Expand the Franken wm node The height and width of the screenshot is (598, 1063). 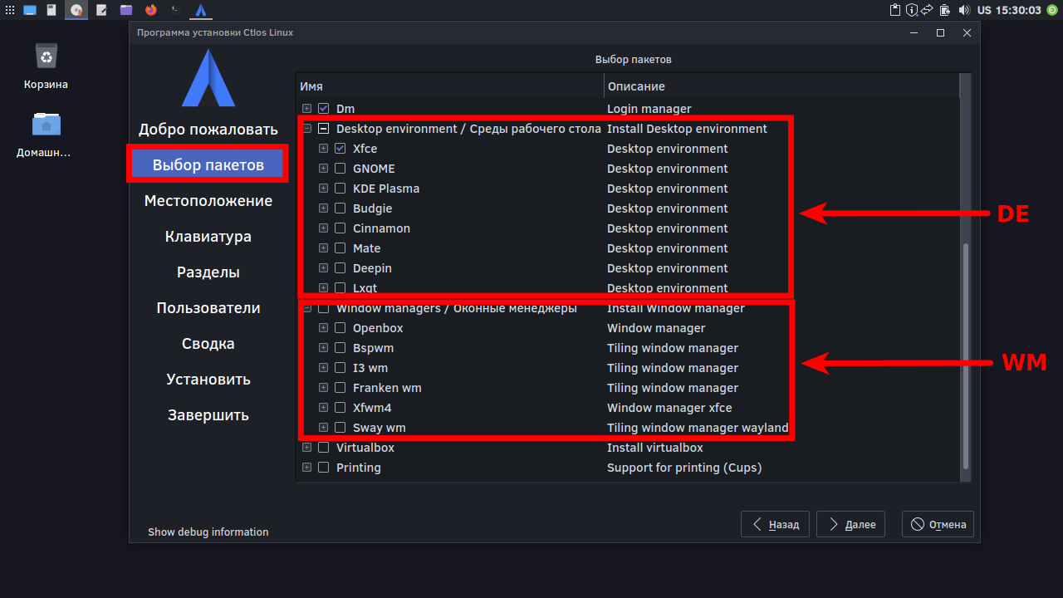324,388
